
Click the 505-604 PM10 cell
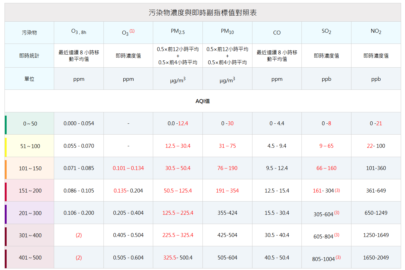pos(227,257)
